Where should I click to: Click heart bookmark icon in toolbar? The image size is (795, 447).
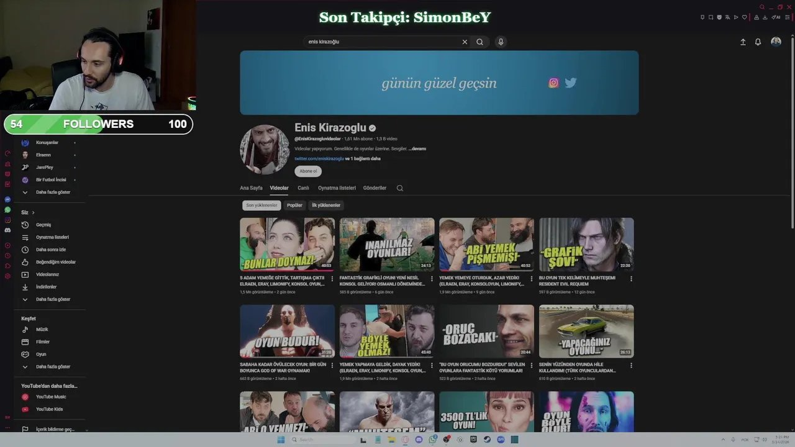[x=745, y=17]
